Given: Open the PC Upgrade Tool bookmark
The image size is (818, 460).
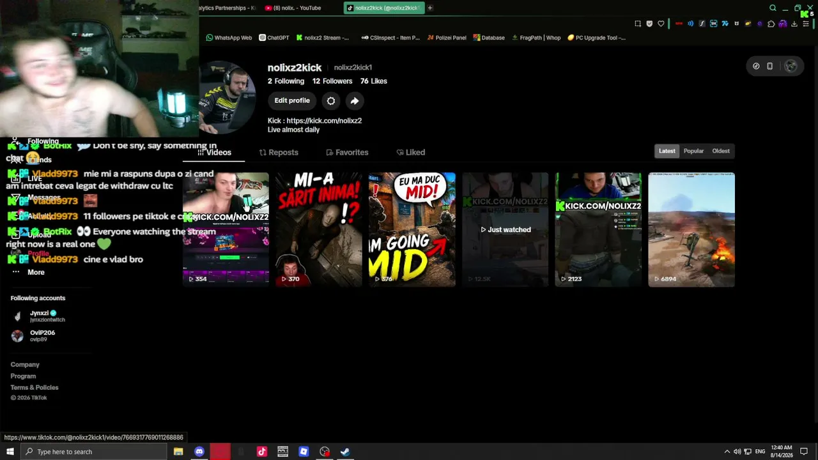Looking at the screenshot, I should 596,38.
